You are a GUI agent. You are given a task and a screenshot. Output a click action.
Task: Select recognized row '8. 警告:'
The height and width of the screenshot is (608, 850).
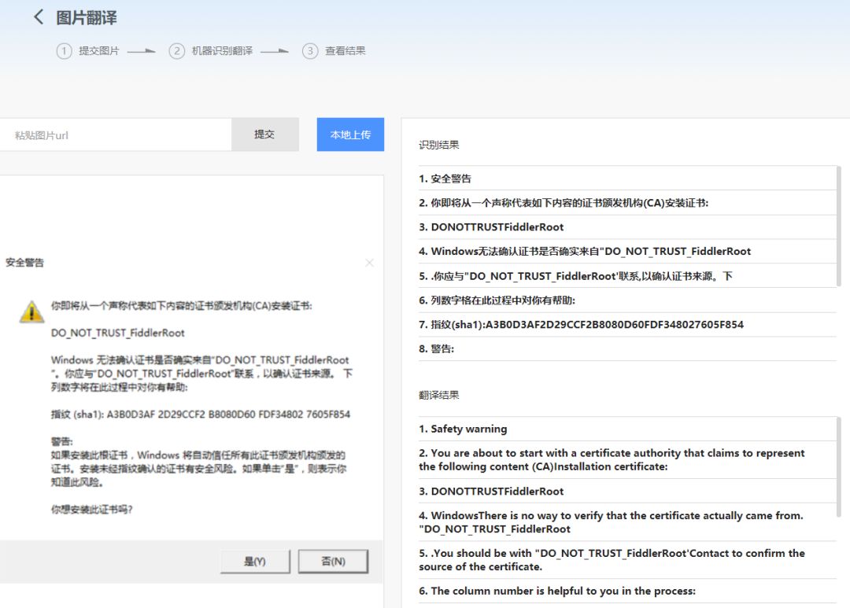point(627,348)
